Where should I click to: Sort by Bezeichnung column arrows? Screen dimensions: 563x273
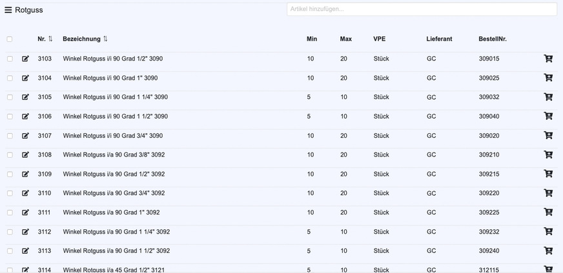tap(105, 39)
